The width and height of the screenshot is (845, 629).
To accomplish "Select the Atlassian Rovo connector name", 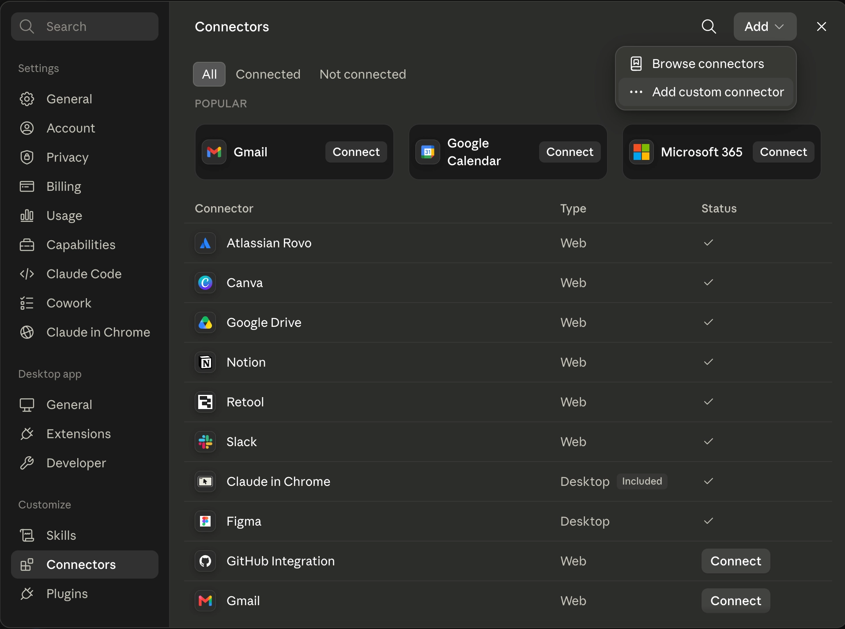I will pyautogui.click(x=269, y=243).
